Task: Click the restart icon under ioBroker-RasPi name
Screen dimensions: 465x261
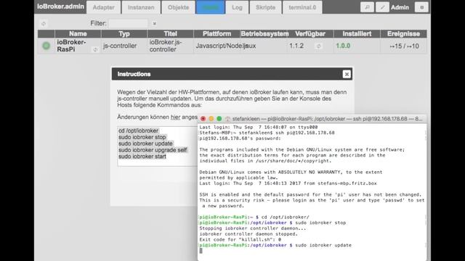Action: click(95, 50)
